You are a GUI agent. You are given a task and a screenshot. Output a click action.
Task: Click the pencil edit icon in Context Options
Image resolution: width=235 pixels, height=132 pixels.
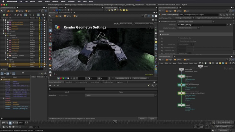[x=149, y=85]
